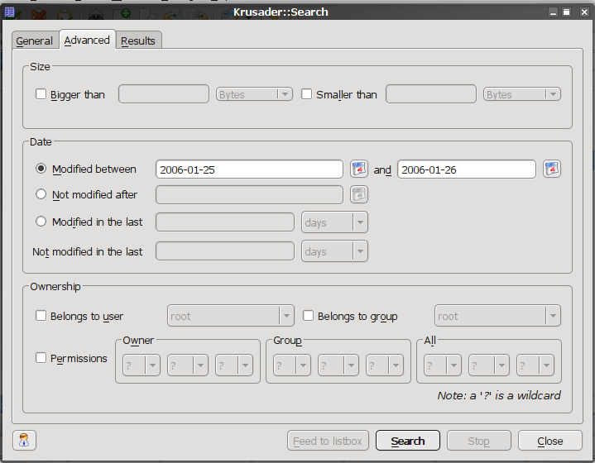Screen dimensions: 595x463
Task: Open third Owner permission dropdown
Action: (234, 365)
